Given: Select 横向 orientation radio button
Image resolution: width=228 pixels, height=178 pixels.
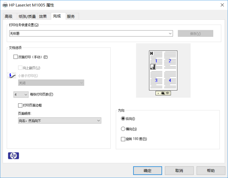Looking at the screenshot, I should (123, 129).
